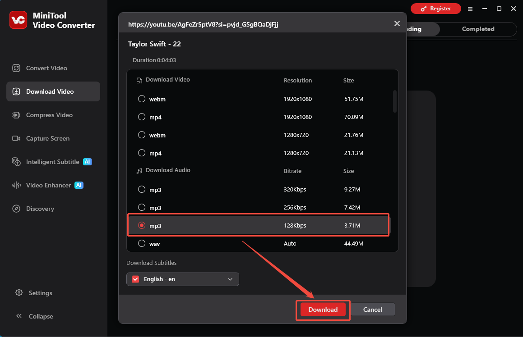Image resolution: width=523 pixels, height=337 pixels.
Task: Click the youtu.be URL text in header
Action: pyautogui.click(x=203, y=24)
